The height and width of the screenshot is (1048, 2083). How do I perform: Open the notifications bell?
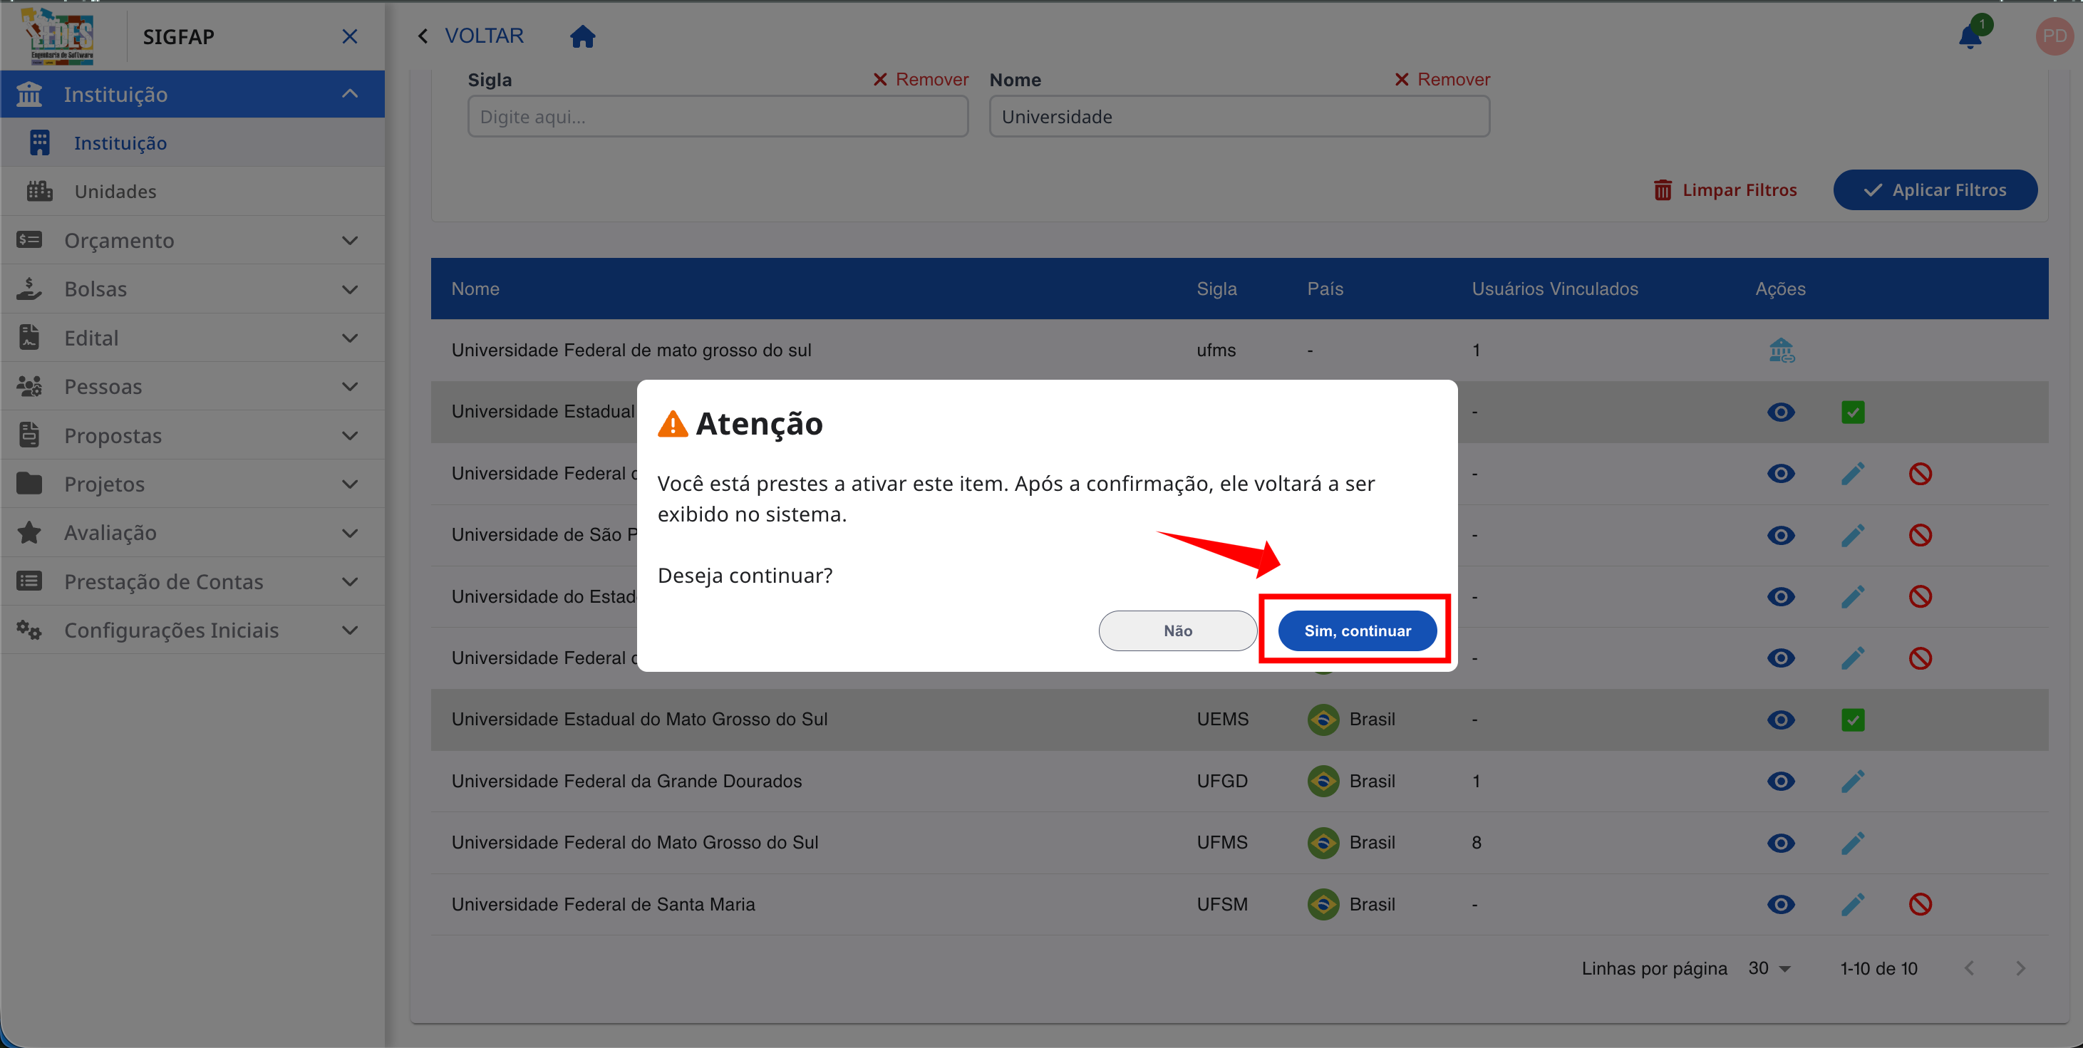pyautogui.click(x=1970, y=36)
